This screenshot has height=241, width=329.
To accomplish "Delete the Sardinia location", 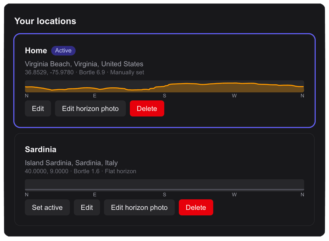I will click(x=196, y=207).
